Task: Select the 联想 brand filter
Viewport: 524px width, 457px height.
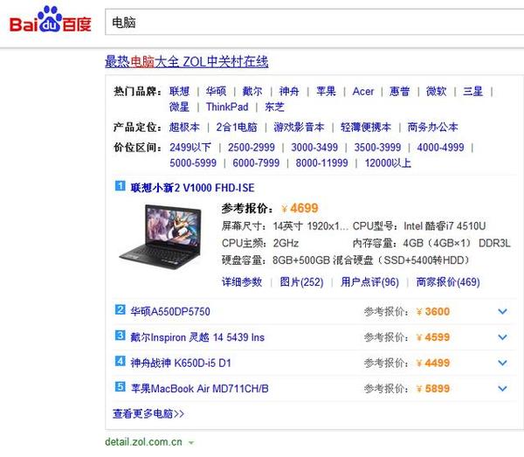Action: pos(179,91)
